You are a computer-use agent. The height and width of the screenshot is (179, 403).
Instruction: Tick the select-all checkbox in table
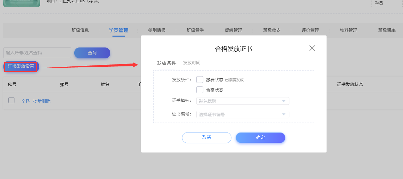(12, 100)
